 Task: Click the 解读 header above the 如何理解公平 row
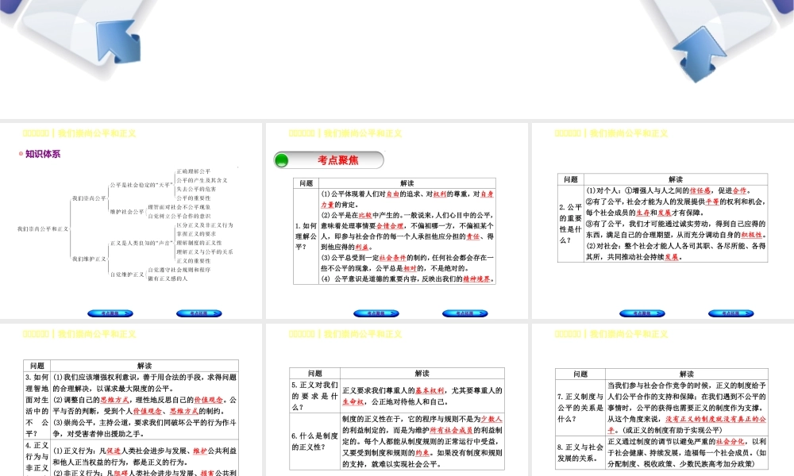click(x=407, y=183)
